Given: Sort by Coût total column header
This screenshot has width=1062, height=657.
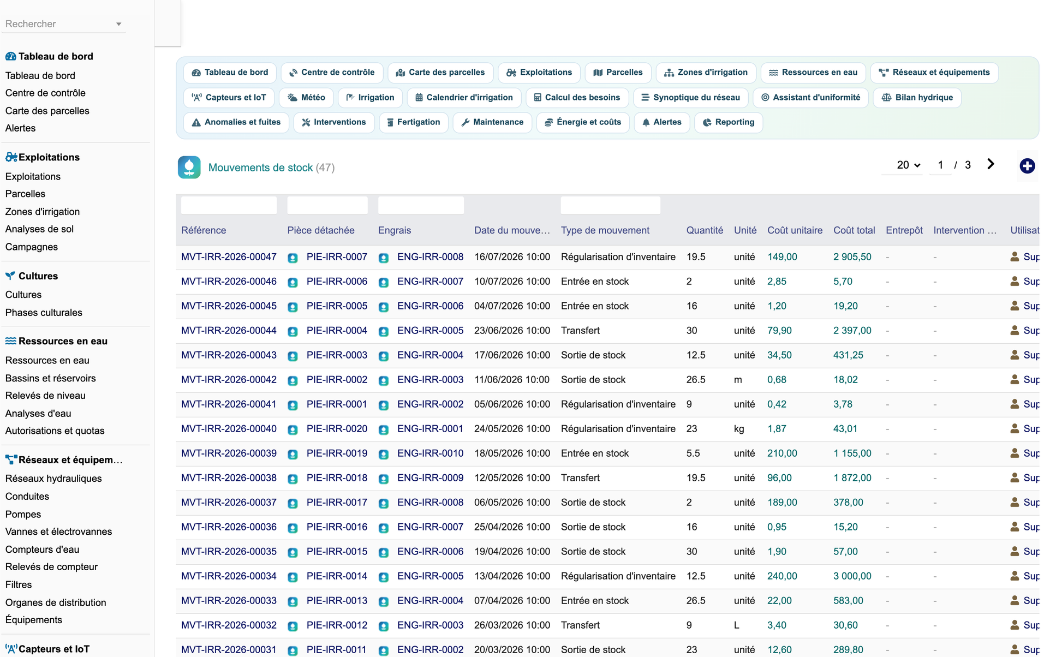Looking at the screenshot, I should coord(854,230).
